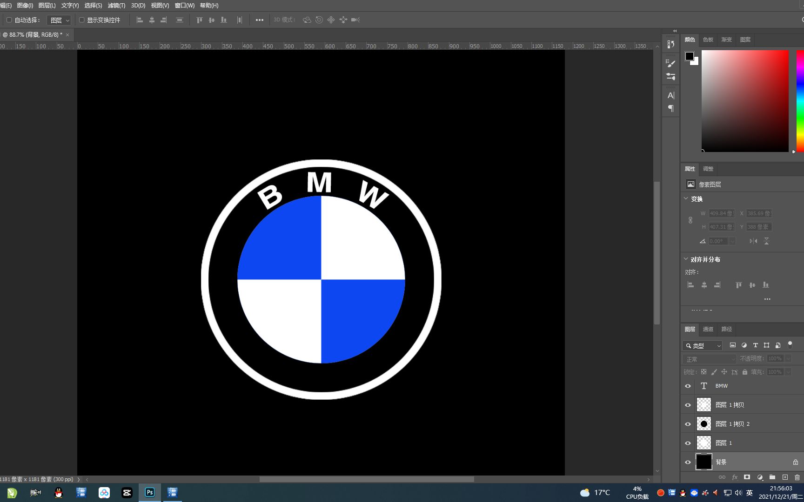Click the 图层 1 拷贝 2 layer thumbnail

click(703, 424)
